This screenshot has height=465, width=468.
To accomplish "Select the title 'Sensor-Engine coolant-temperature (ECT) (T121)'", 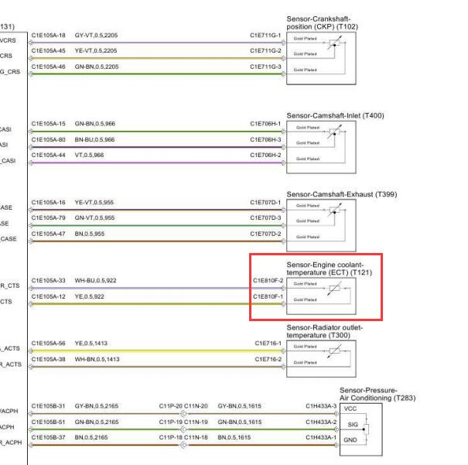I will 330,268.
